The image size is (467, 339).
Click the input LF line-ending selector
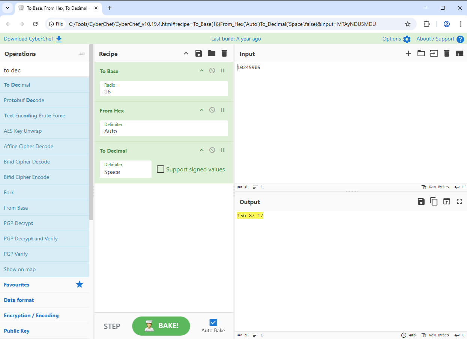[460, 187]
